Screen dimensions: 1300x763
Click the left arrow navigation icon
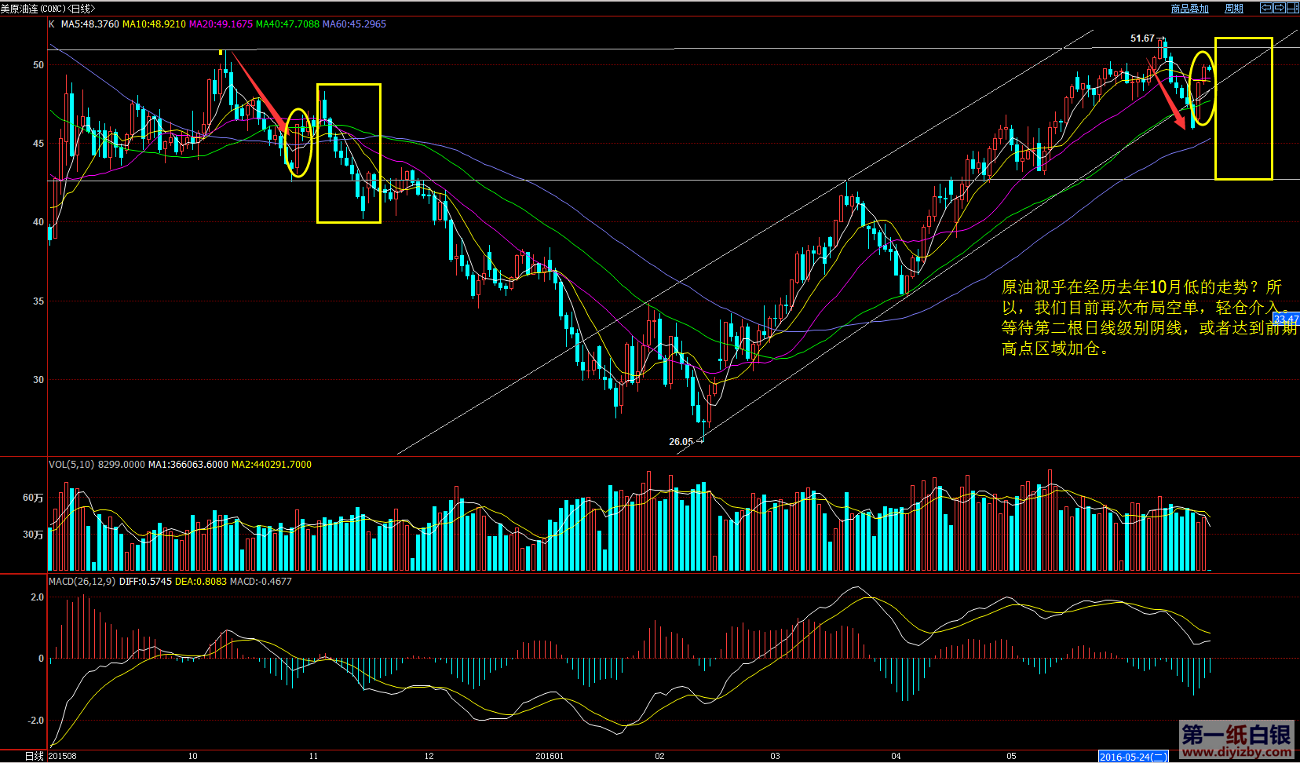[1265, 8]
